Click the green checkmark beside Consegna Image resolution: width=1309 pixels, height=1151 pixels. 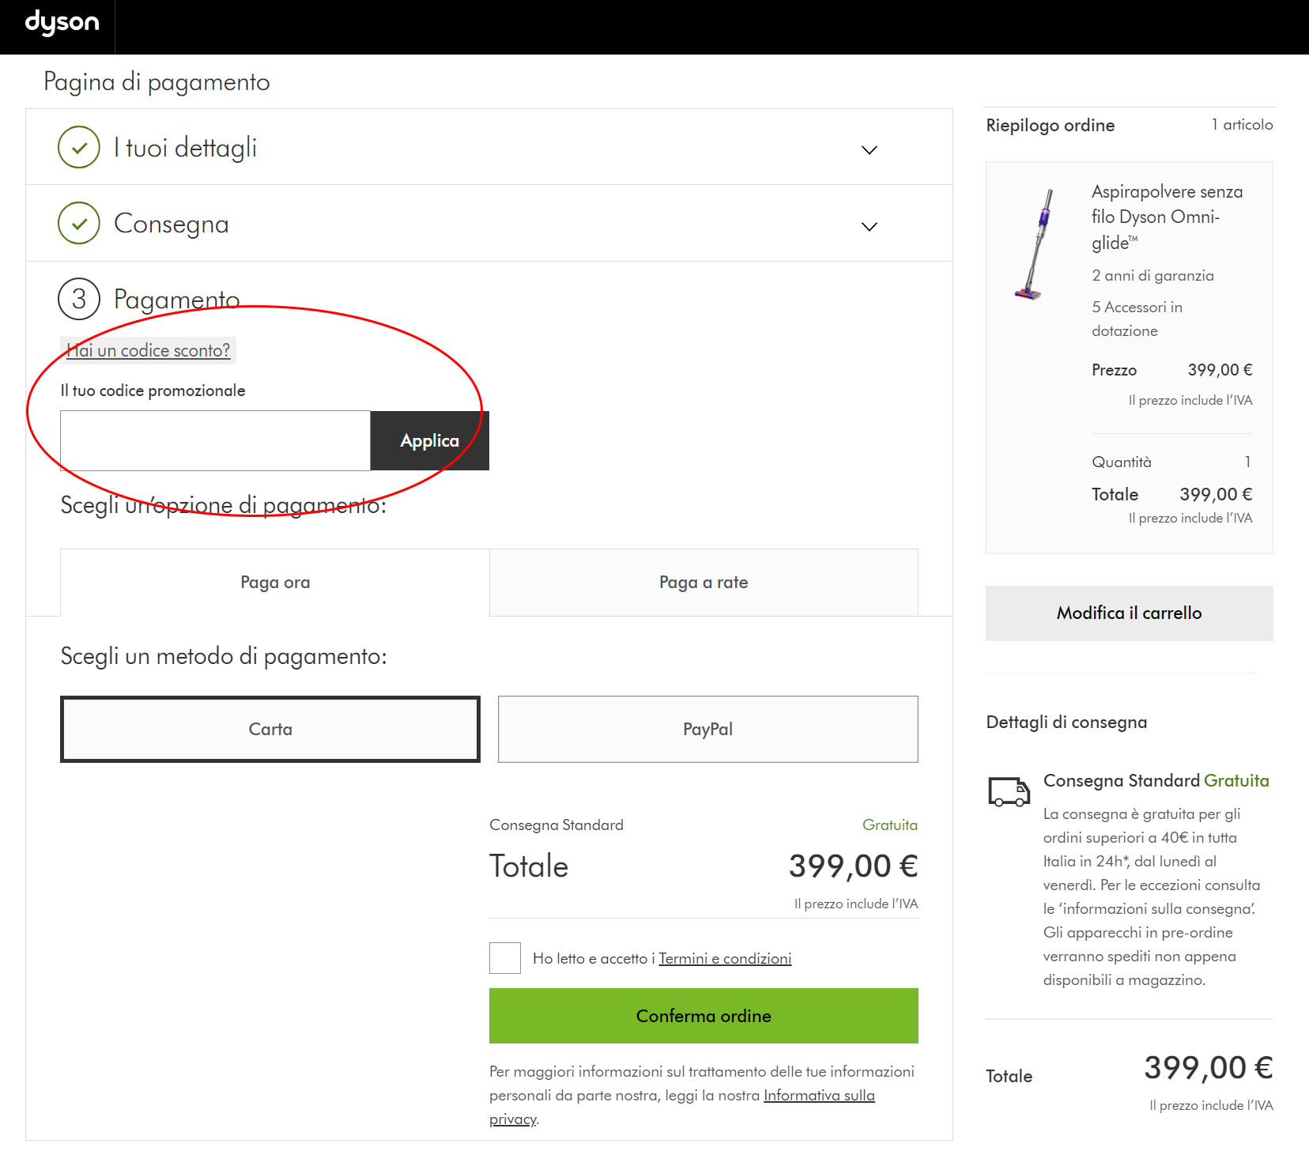(79, 224)
